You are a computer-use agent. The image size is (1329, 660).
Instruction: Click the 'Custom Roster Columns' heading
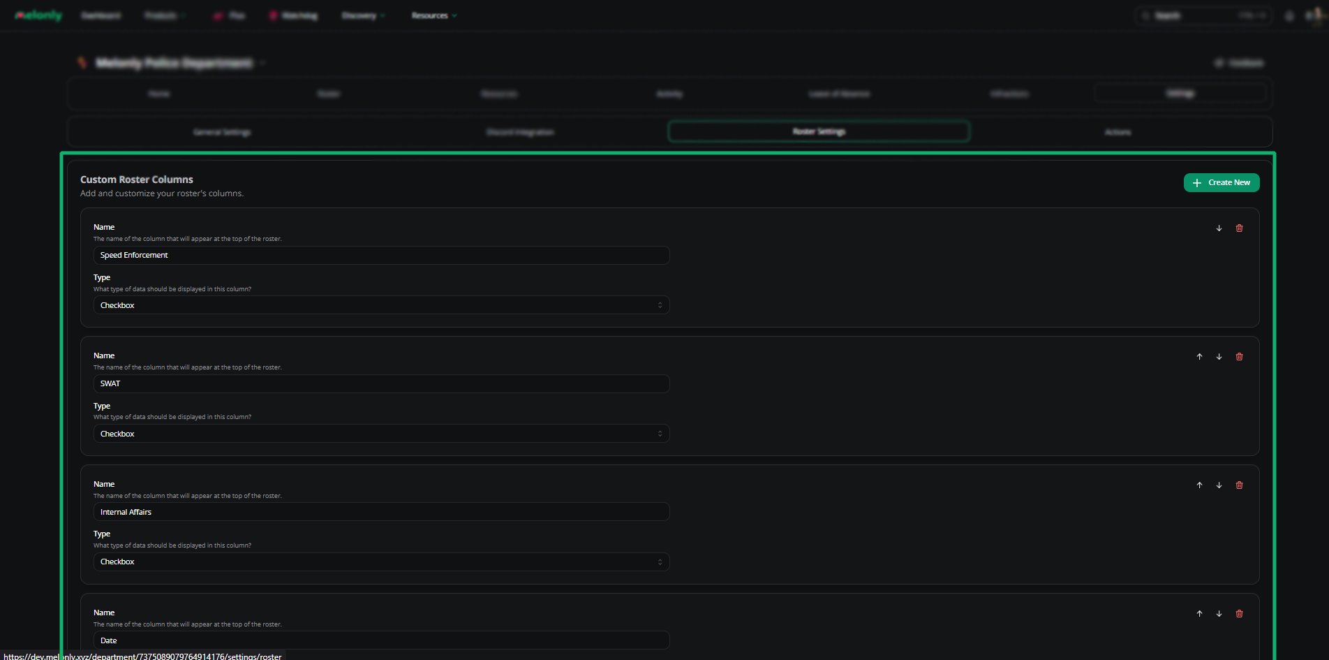(137, 179)
